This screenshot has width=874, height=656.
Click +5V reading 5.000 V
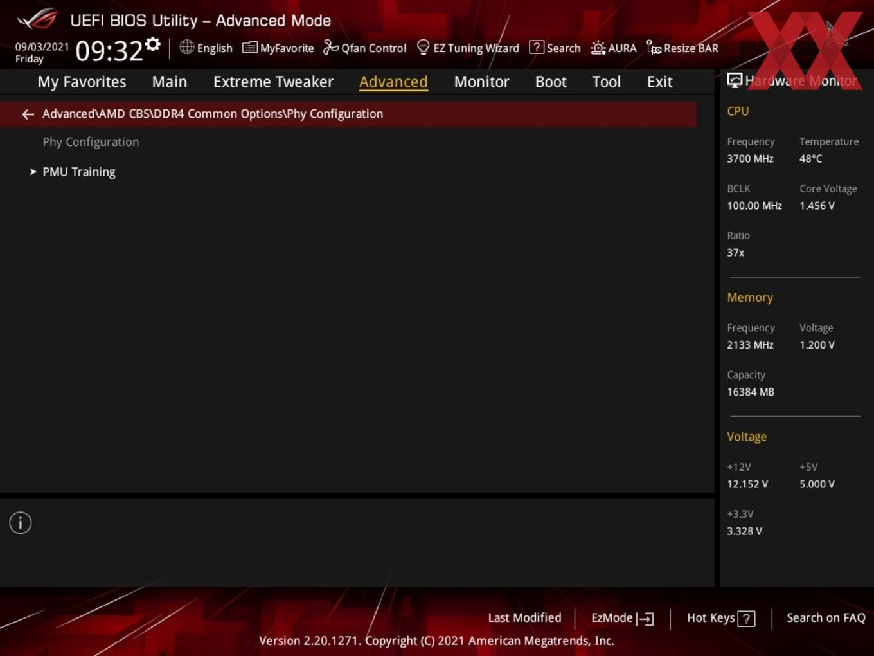tap(817, 484)
